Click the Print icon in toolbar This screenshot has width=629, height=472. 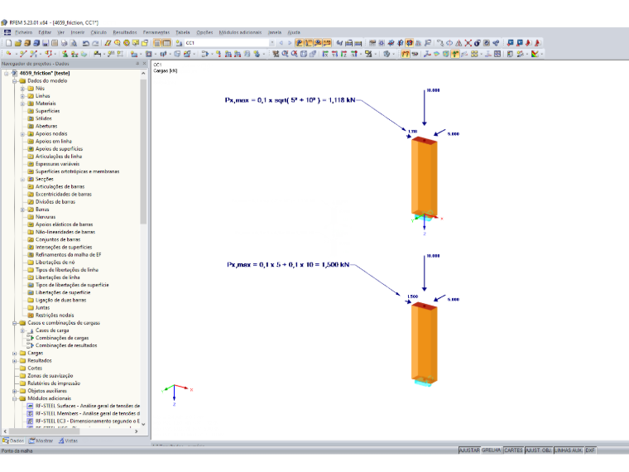click(x=65, y=43)
